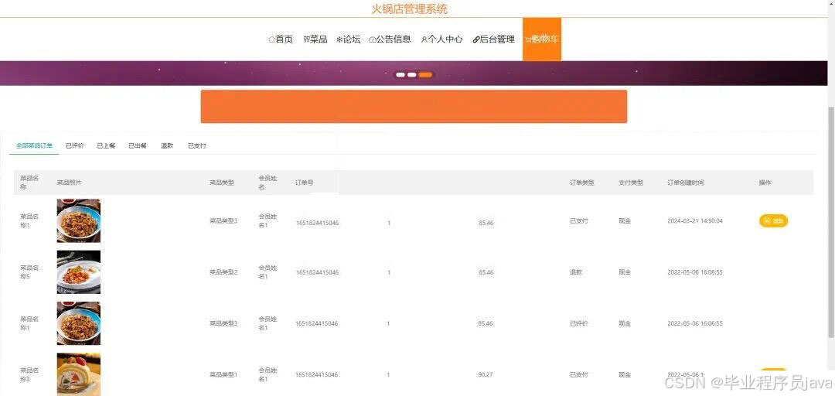Click the 订单创建时间 column header

[686, 183]
